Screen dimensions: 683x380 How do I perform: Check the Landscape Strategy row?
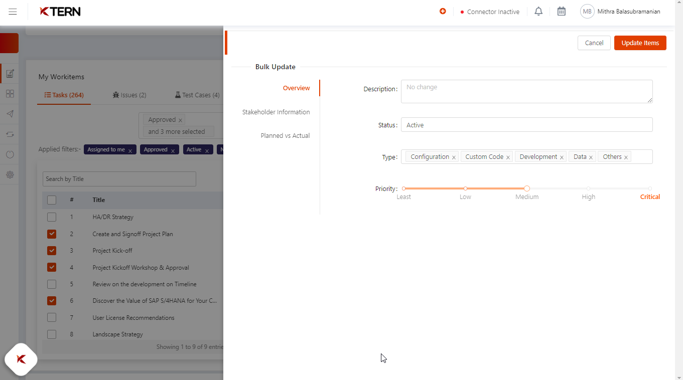52,334
